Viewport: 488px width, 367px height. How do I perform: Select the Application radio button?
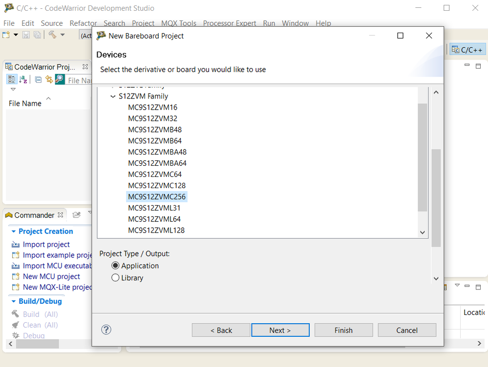point(115,266)
